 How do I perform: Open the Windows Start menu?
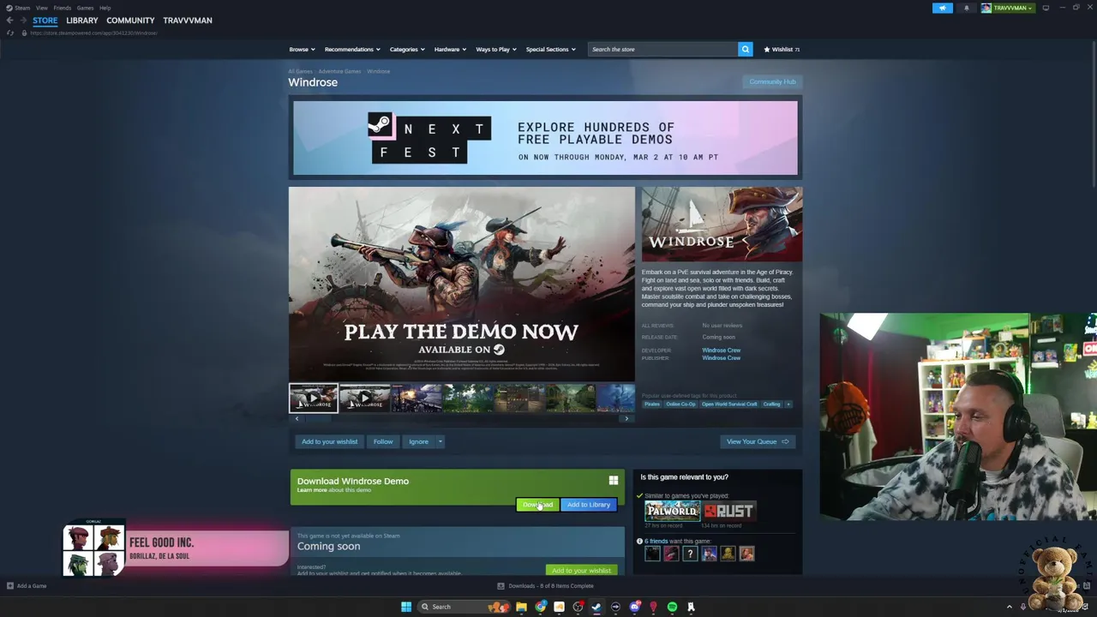(406, 607)
